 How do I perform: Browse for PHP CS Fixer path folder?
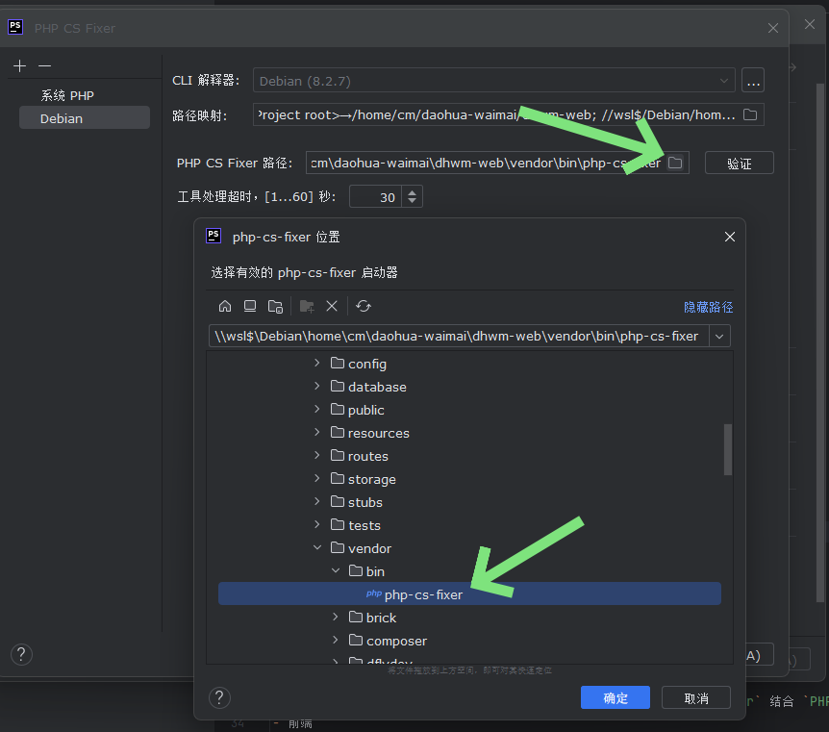(x=675, y=163)
